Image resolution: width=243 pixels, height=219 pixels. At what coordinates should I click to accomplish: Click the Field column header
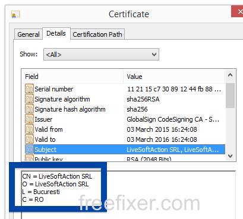click(72, 77)
